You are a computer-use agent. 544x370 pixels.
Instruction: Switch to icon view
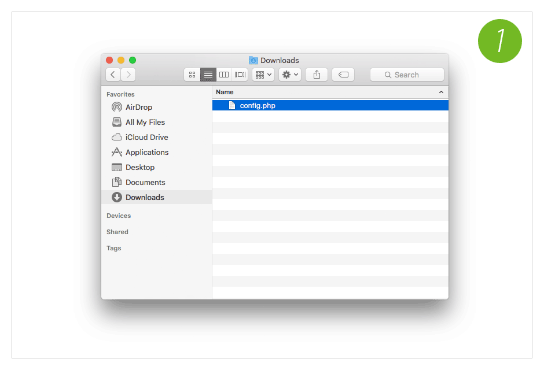192,75
